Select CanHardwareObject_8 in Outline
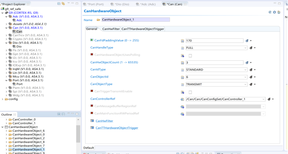This screenshot has width=288, height=154. [x=29, y=142]
